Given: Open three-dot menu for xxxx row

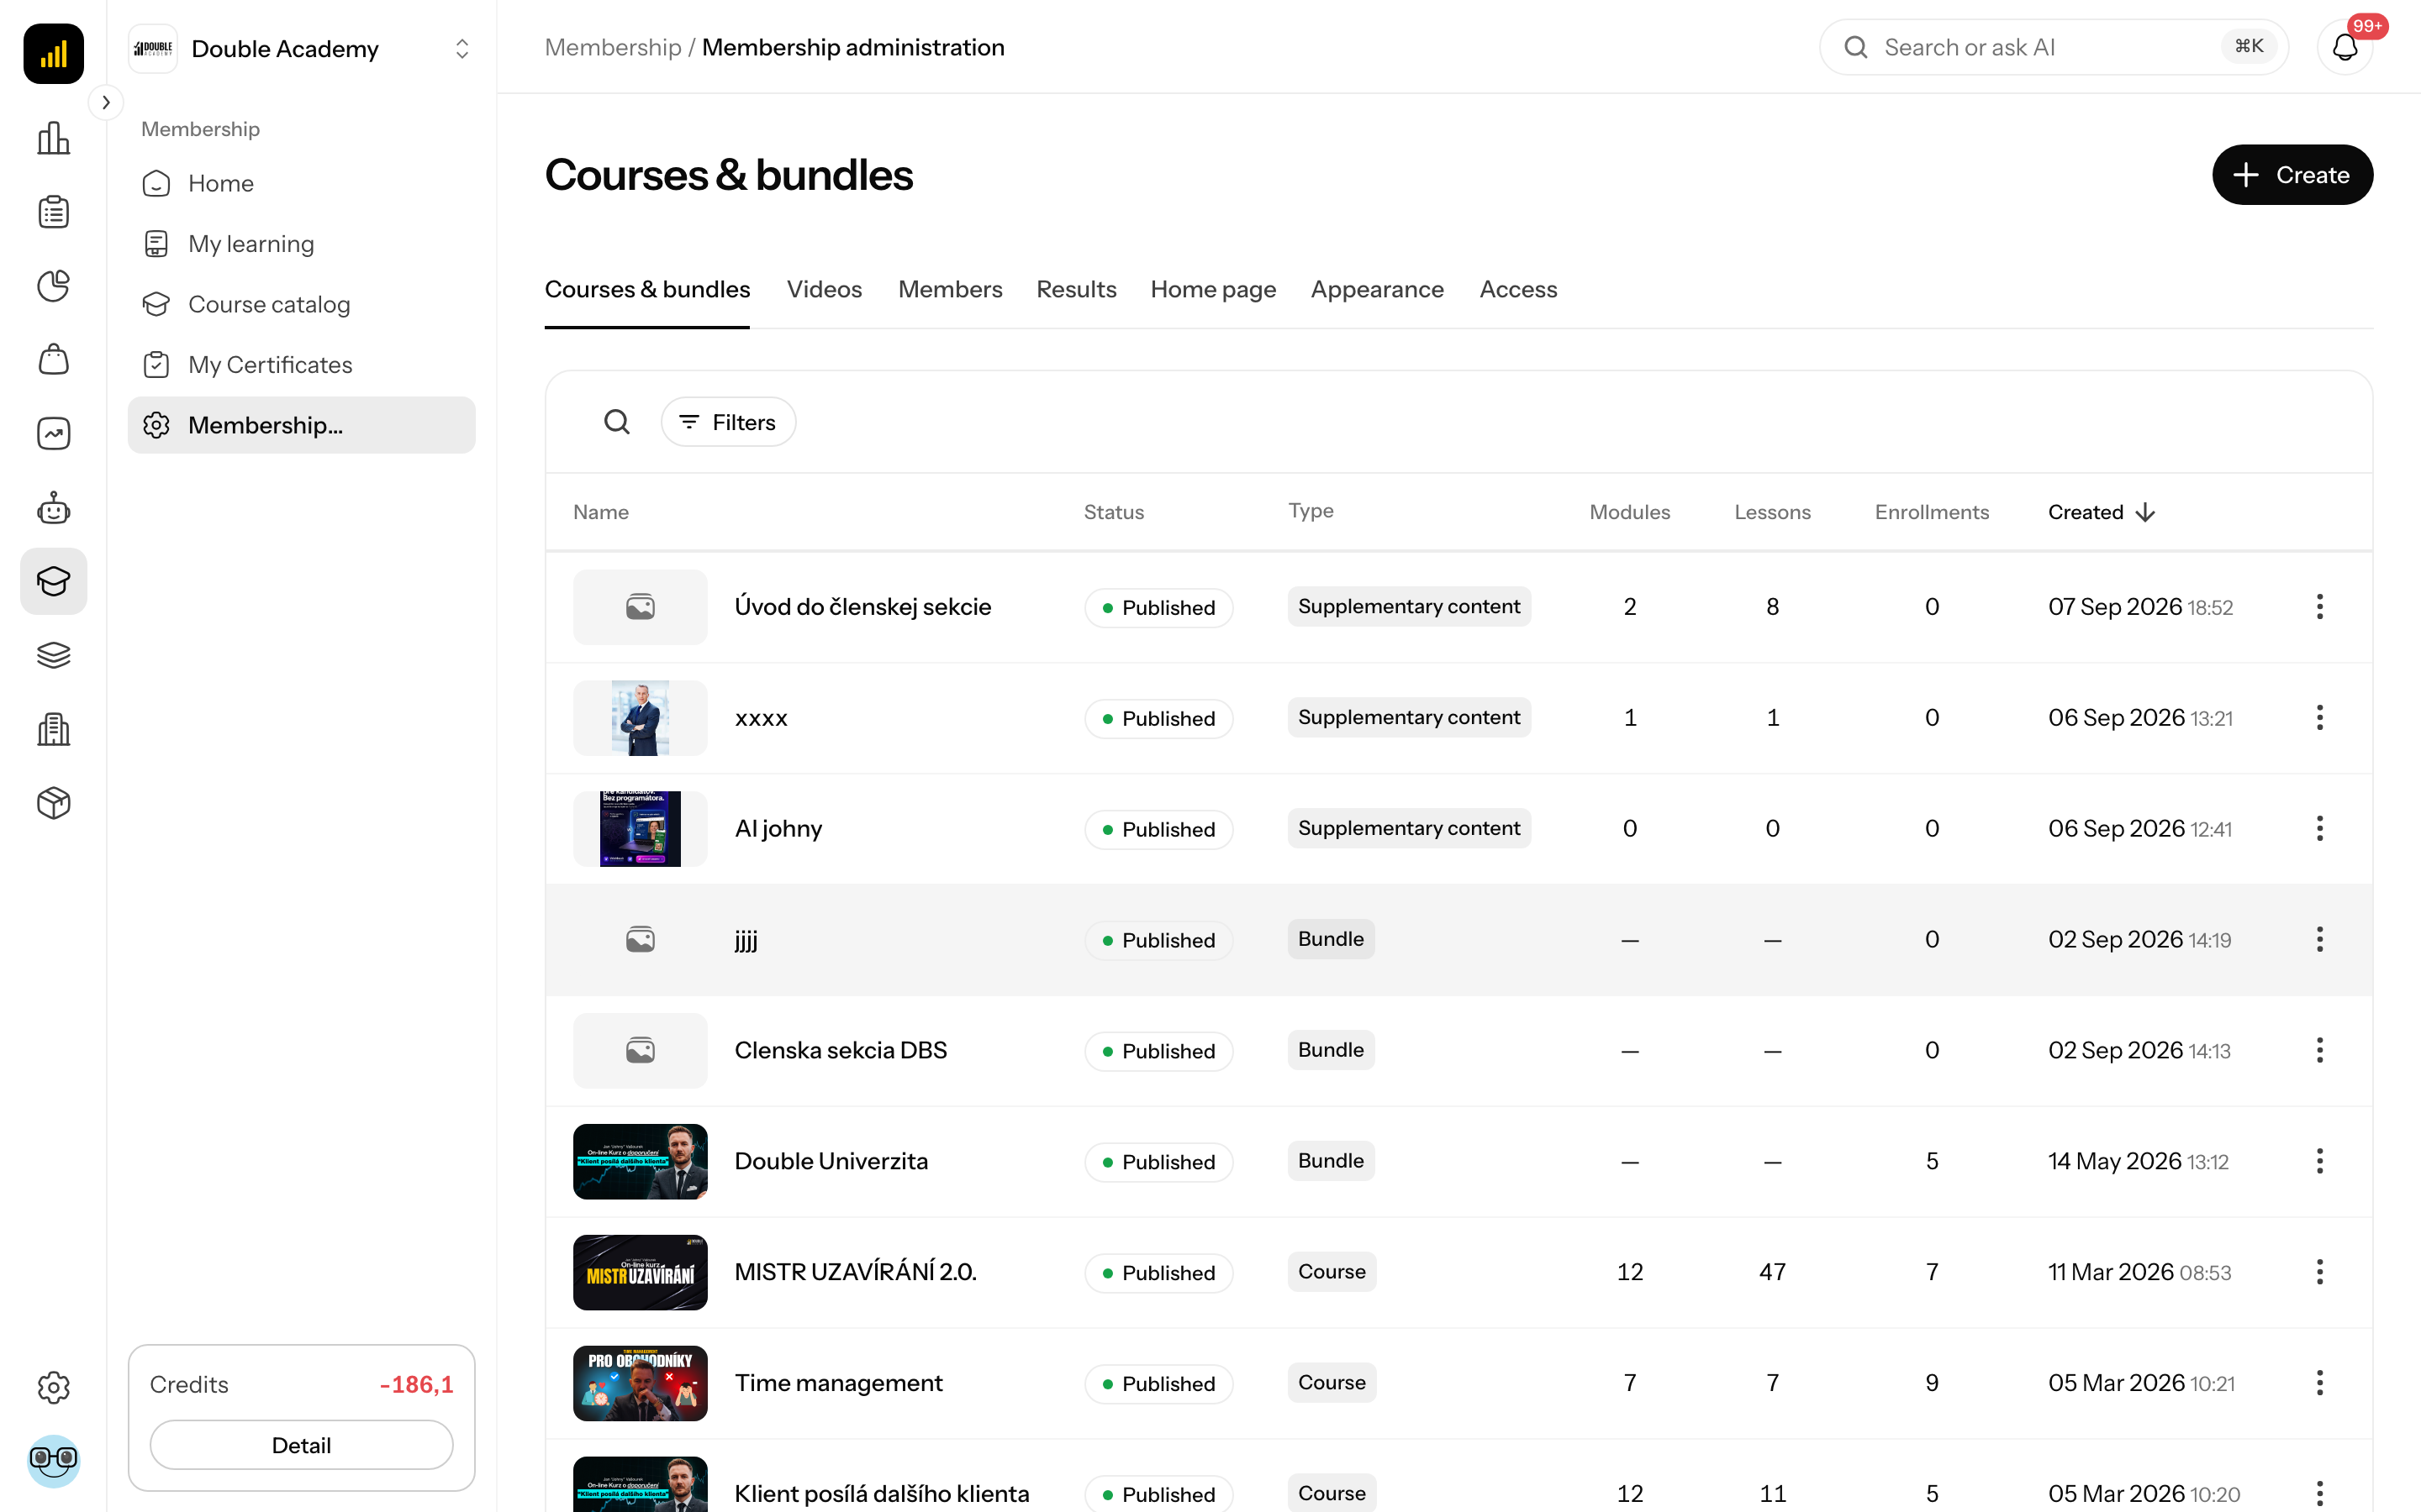Looking at the screenshot, I should point(2319,718).
